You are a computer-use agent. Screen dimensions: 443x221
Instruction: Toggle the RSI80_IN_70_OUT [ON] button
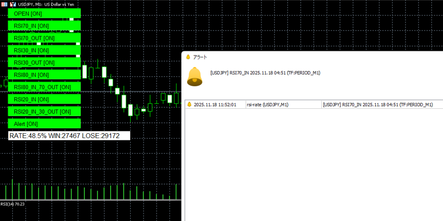click(x=44, y=87)
